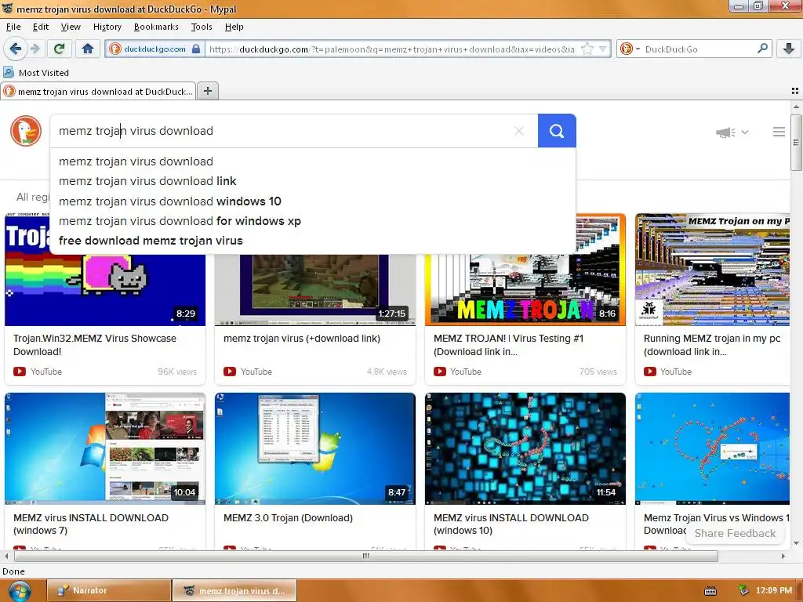Open the Edit menu

pos(41,27)
